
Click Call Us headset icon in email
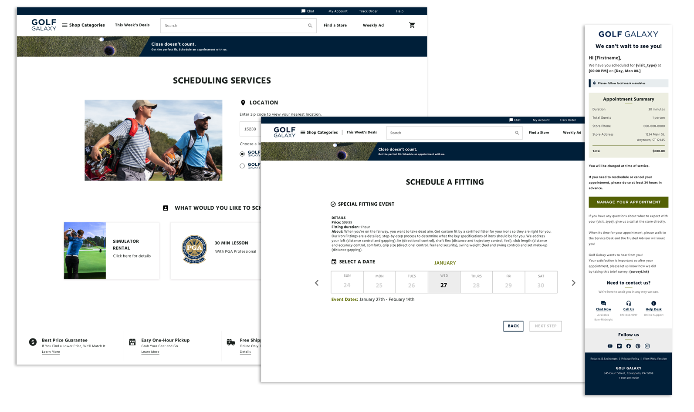pyautogui.click(x=629, y=303)
